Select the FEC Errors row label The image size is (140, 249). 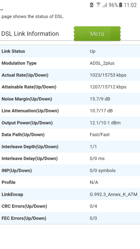[x=24, y=218]
